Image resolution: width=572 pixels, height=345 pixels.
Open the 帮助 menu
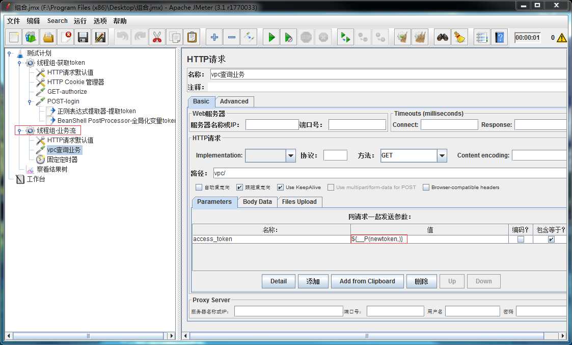point(120,21)
